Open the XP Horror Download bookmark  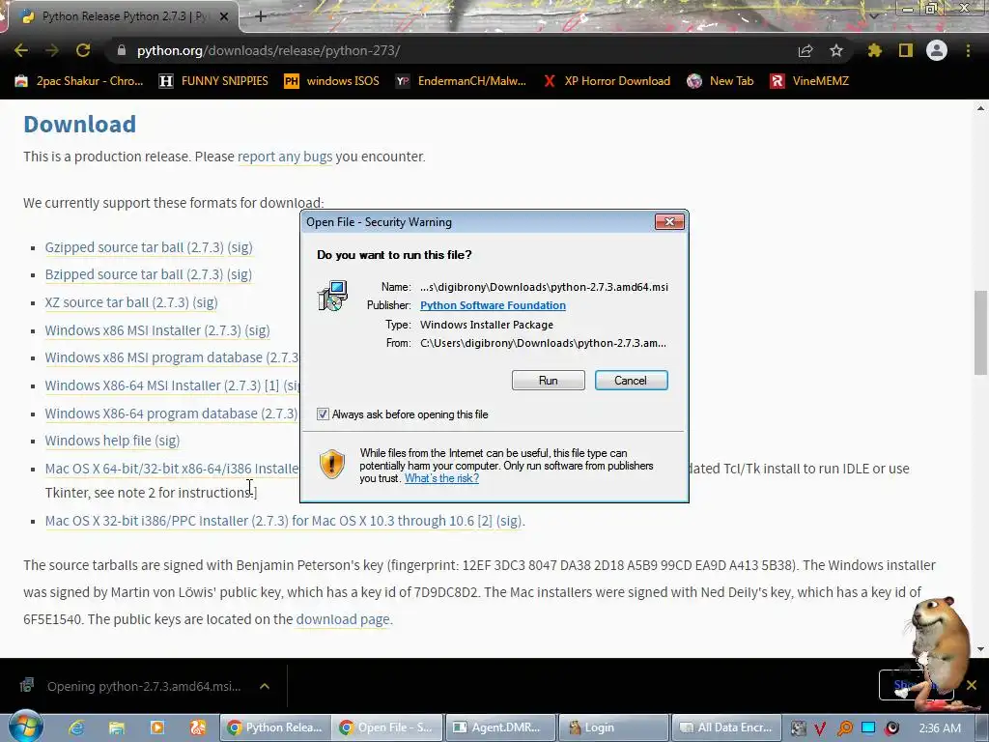pos(607,81)
